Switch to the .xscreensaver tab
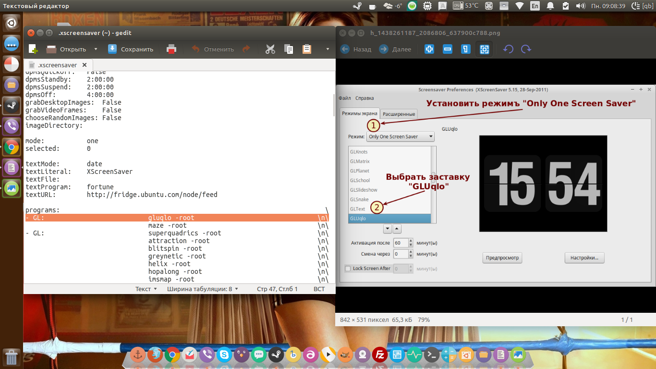Screen dimensions: 656x369 point(57,65)
